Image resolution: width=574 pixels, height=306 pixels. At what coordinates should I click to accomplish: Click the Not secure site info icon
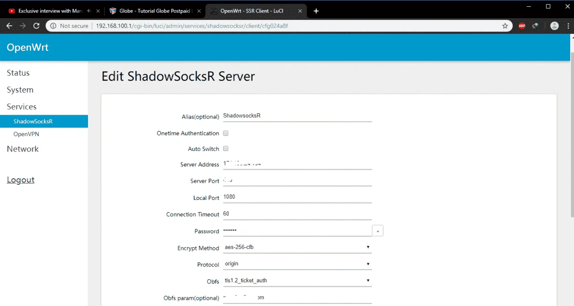coord(53,26)
